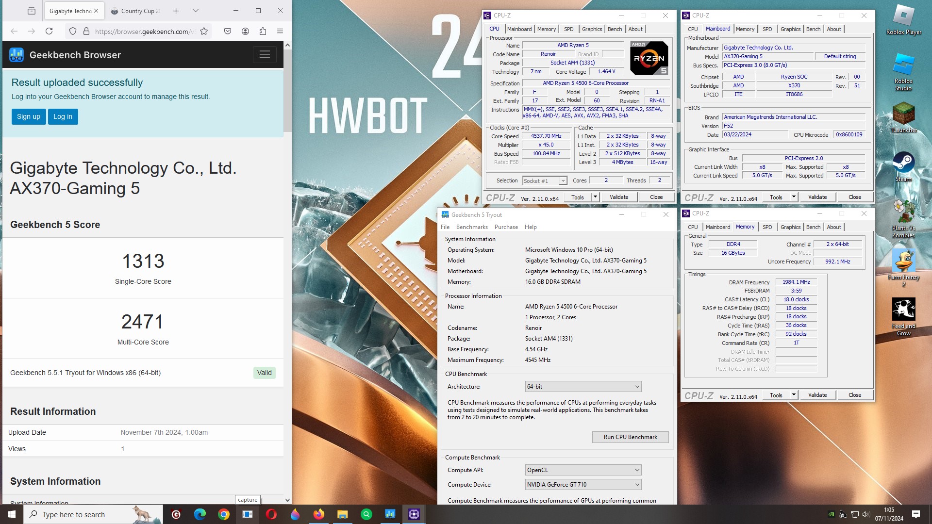Click Validate in CPU tab CPU-Z window
932x524 pixels.
pyautogui.click(x=619, y=197)
